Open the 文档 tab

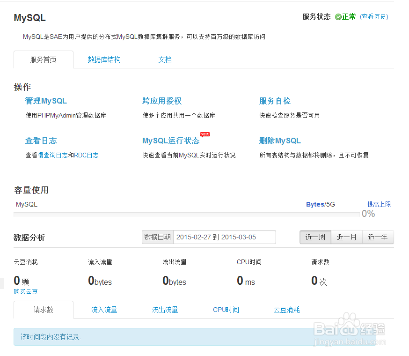click(x=165, y=59)
